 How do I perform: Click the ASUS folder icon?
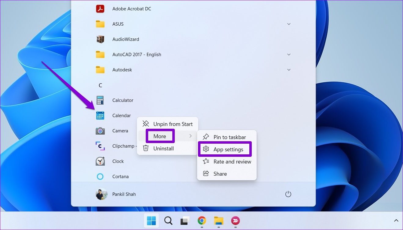100,24
